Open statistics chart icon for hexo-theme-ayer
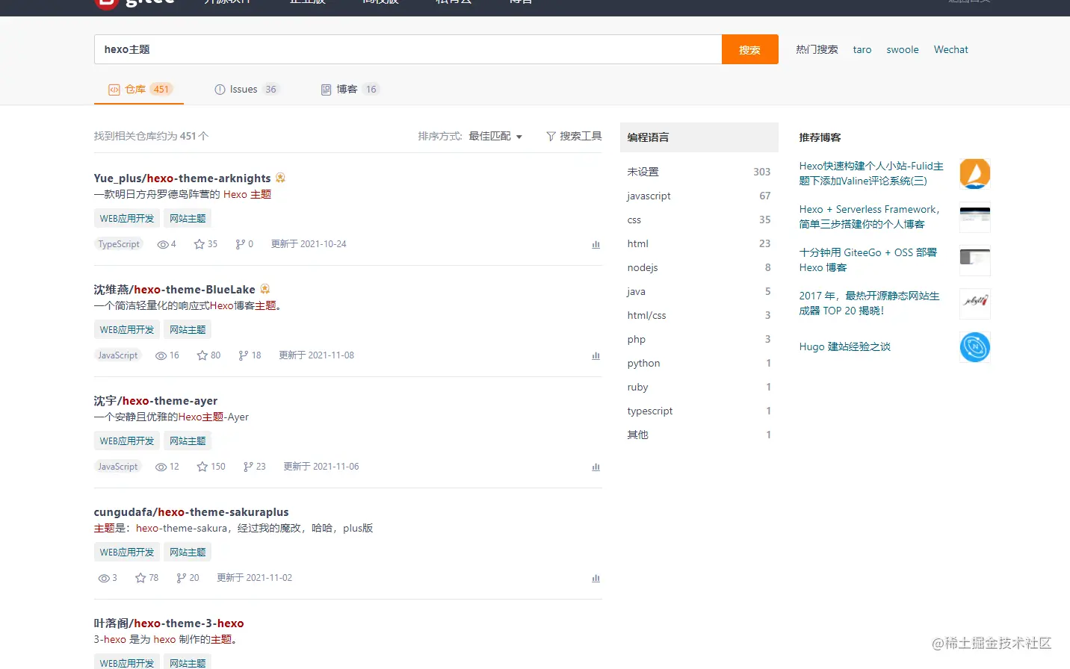1070x669 pixels. point(596,467)
